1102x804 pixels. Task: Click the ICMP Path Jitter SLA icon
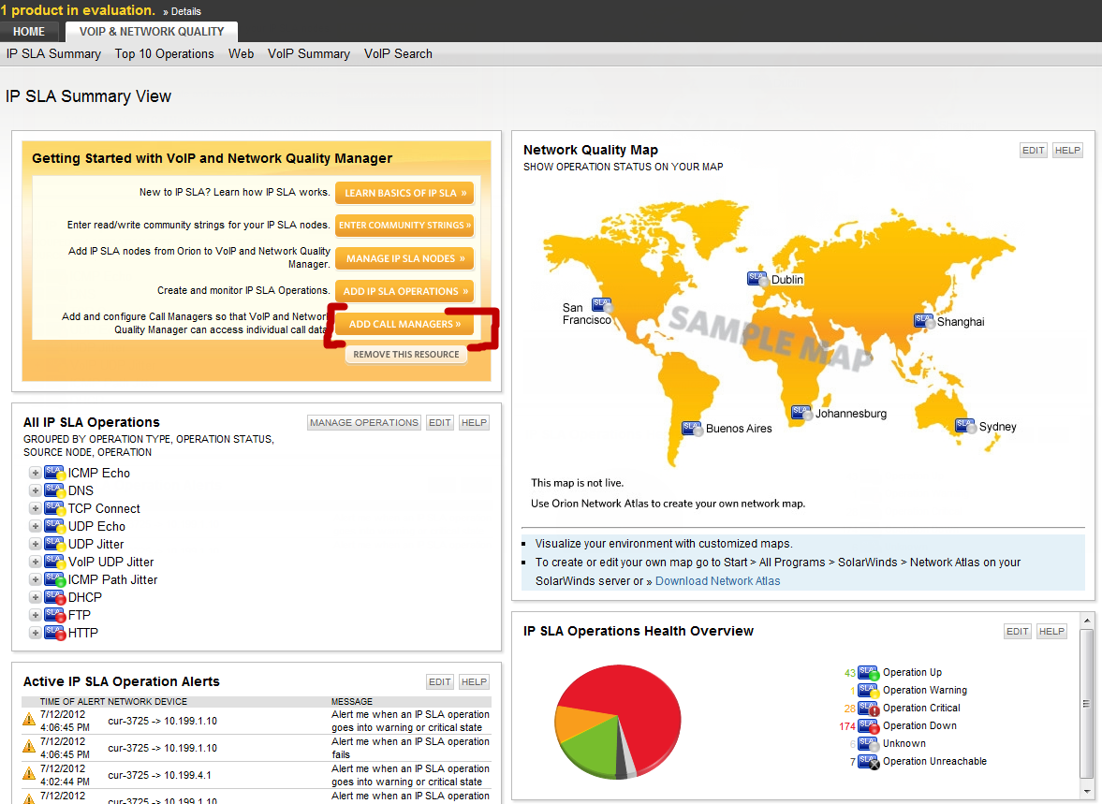click(x=54, y=579)
